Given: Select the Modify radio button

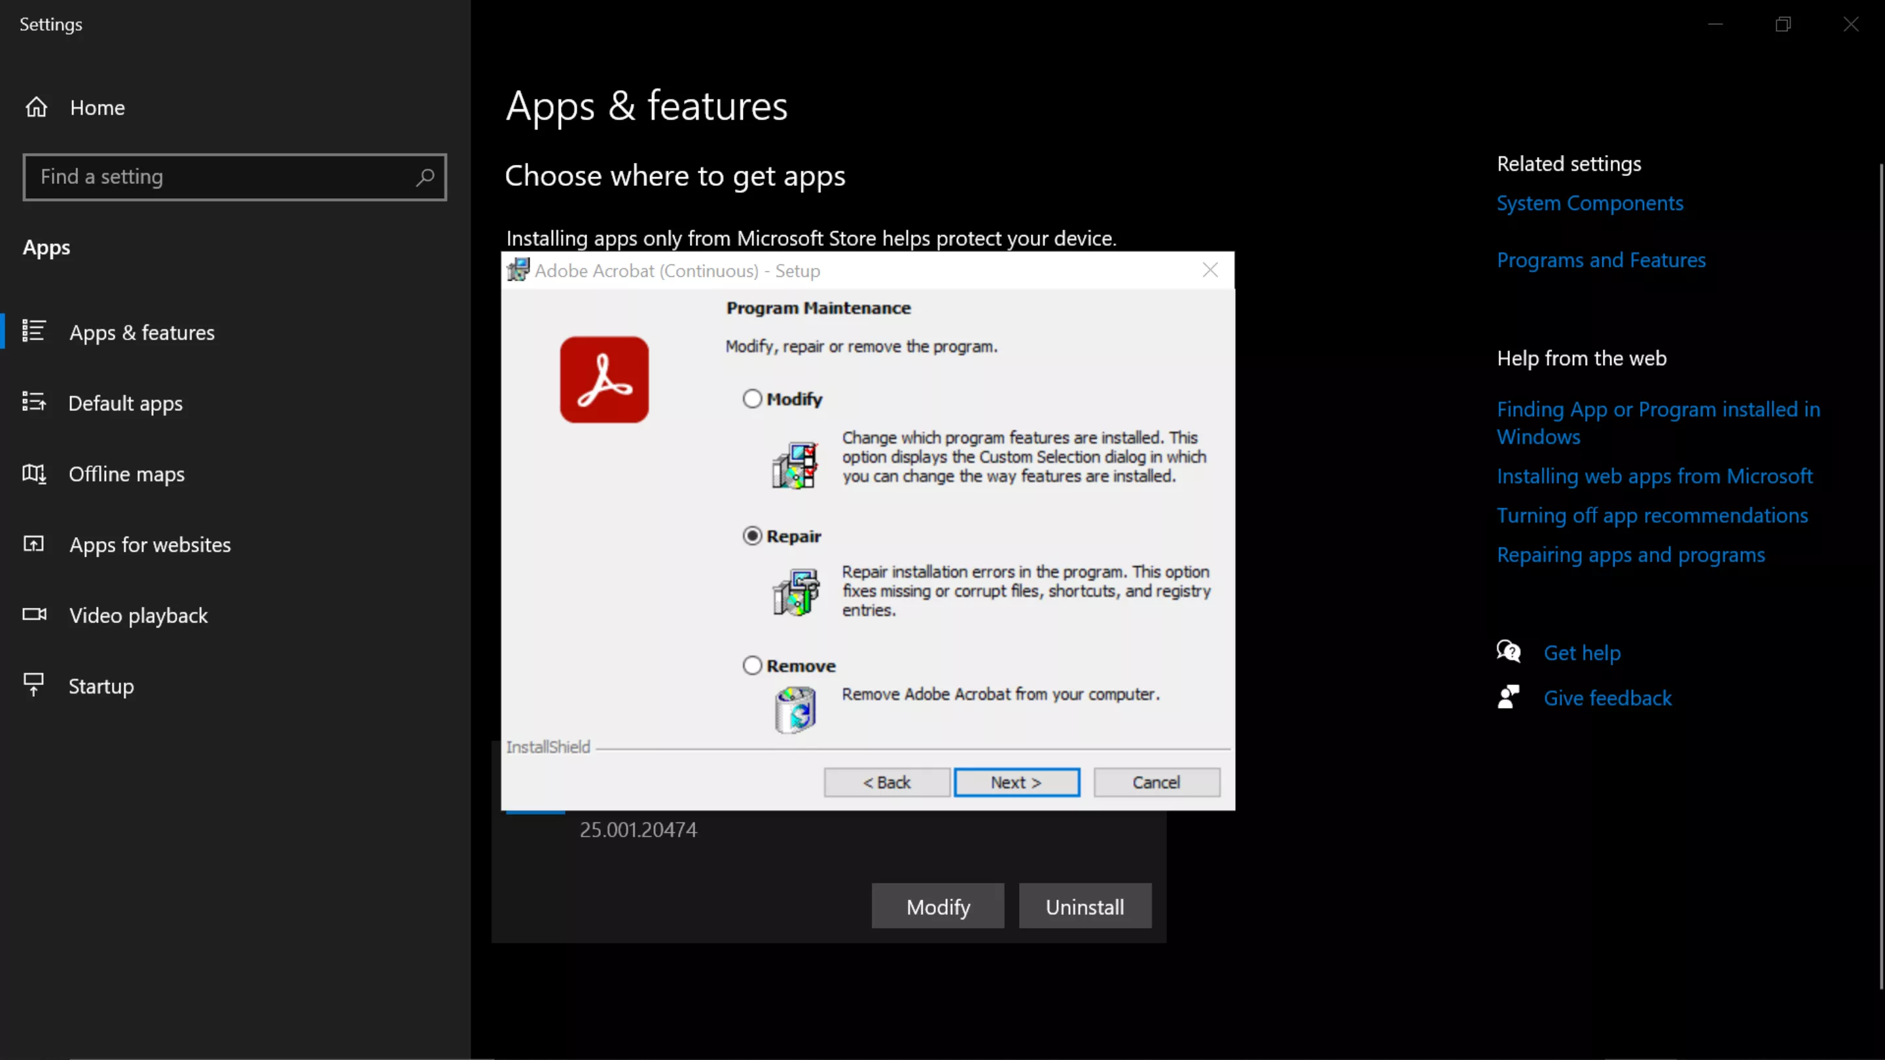Looking at the screenshot, I should click(x=752, y=398).
